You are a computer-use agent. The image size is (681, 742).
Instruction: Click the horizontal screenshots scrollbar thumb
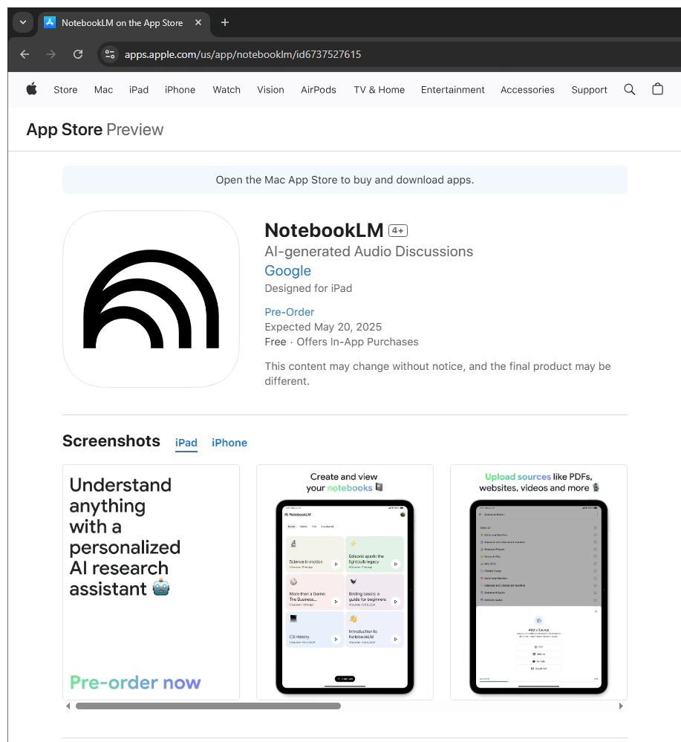[208, 706]
